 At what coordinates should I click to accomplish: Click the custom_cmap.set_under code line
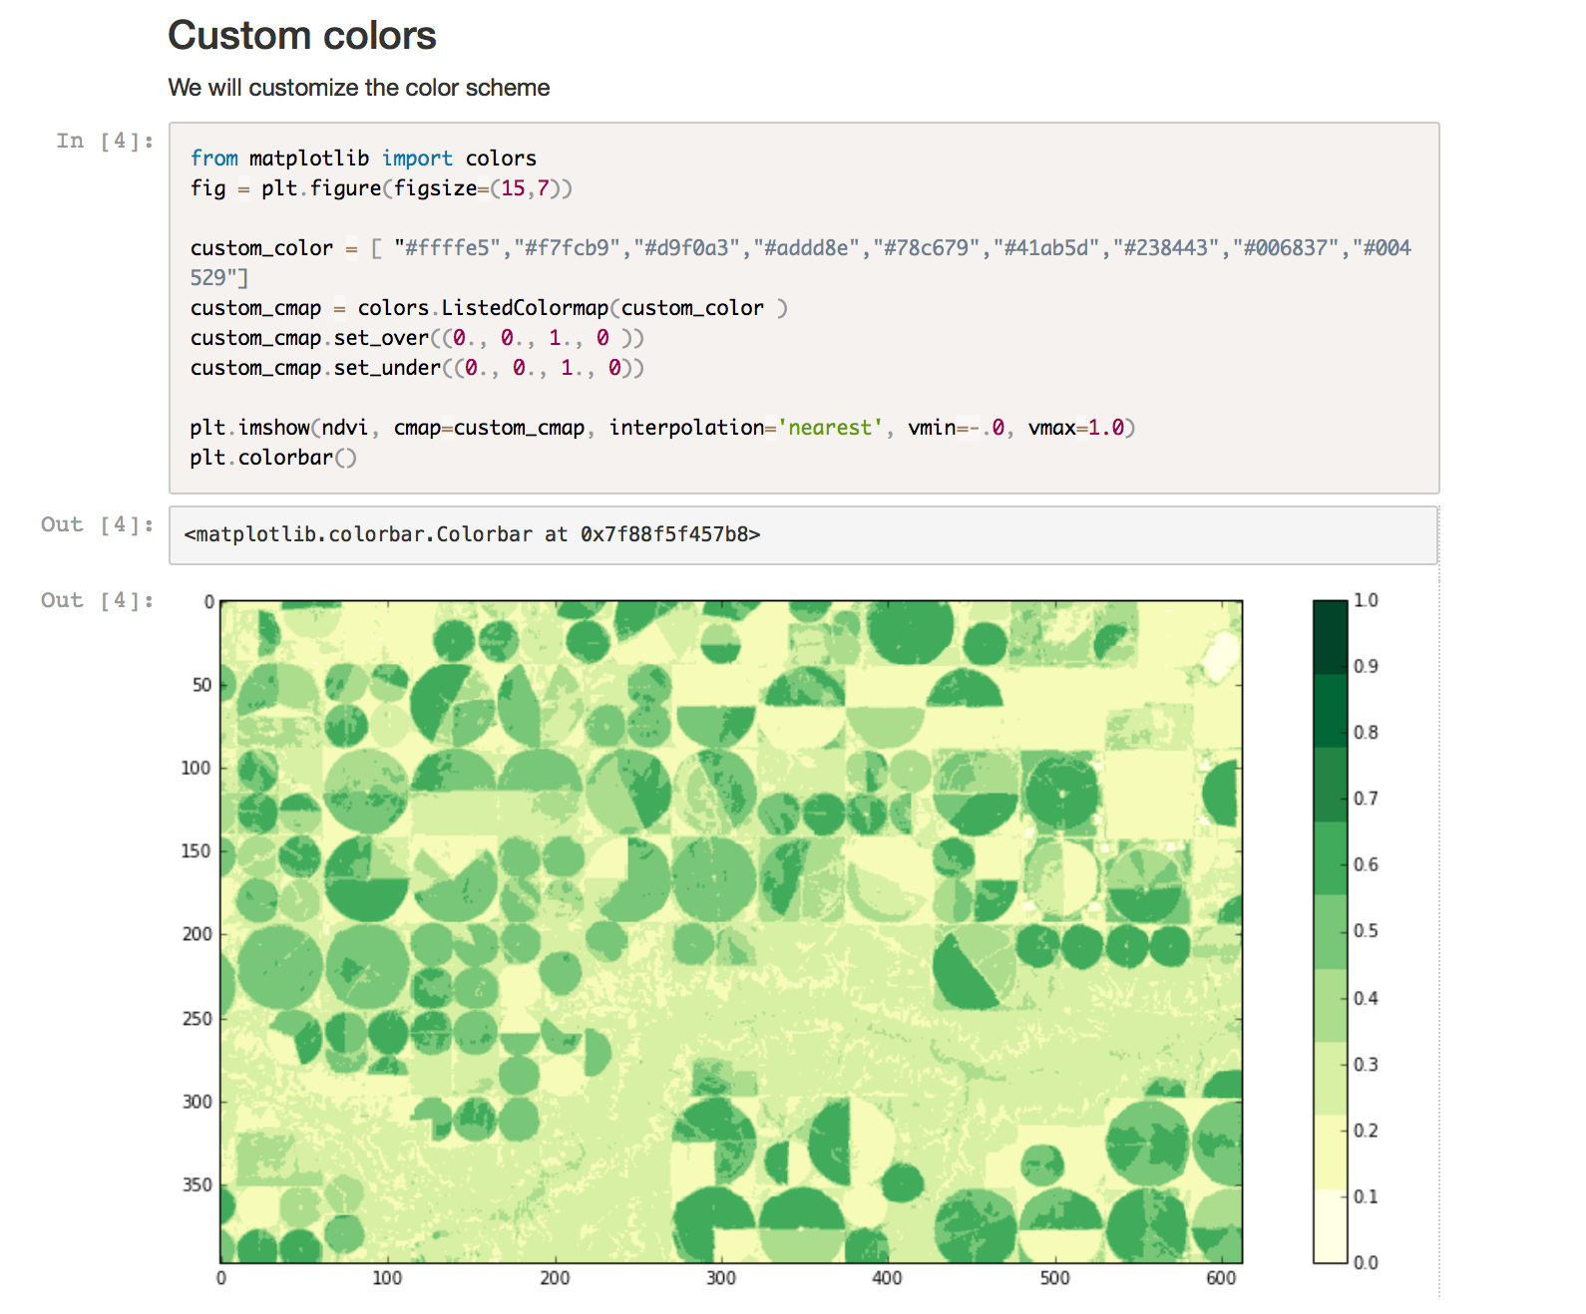click(x=417, y=368)
